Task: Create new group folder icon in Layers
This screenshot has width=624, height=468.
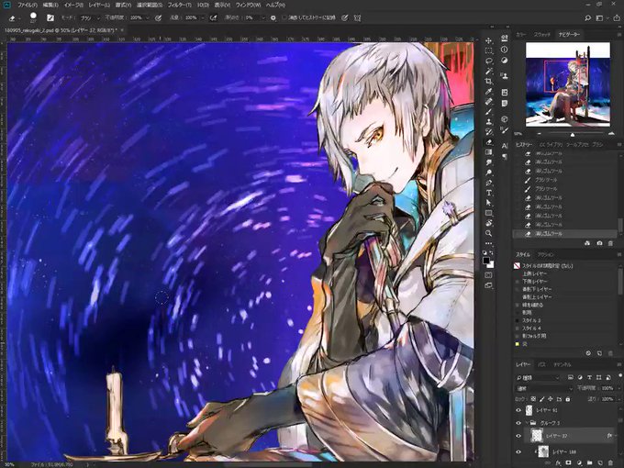Action: (590, 462)
